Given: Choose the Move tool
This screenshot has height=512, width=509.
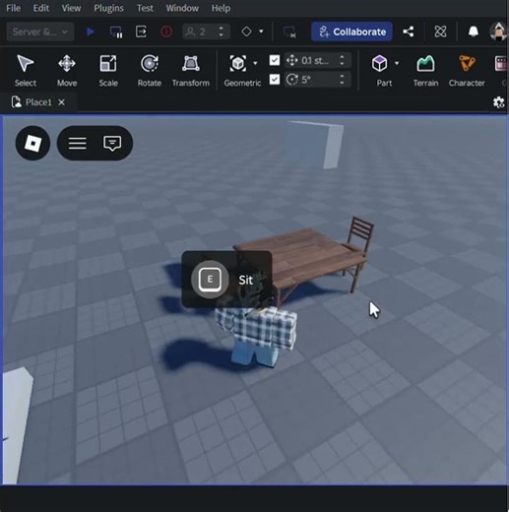Looking at the screenshot, I should pos(67,70).
